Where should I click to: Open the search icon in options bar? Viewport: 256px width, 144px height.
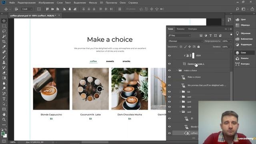[x=237, y=9]
